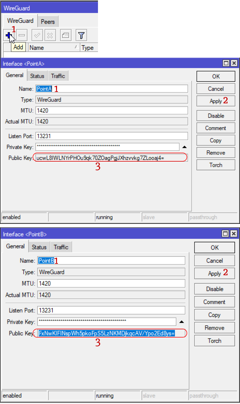Click the Enable checkmark toolbar icon
Image resolution: width=240 pixels, height=404 pixels.
pos(37,35)
